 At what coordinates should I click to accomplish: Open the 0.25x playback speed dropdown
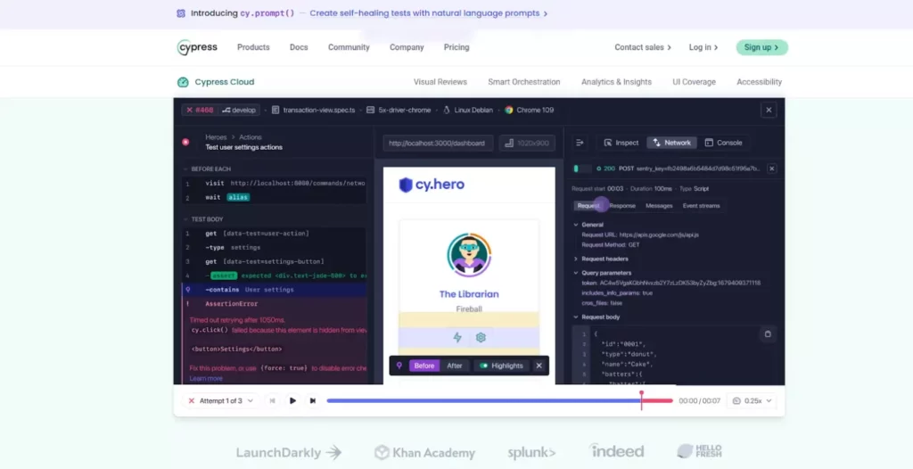(x=752, y=401)
